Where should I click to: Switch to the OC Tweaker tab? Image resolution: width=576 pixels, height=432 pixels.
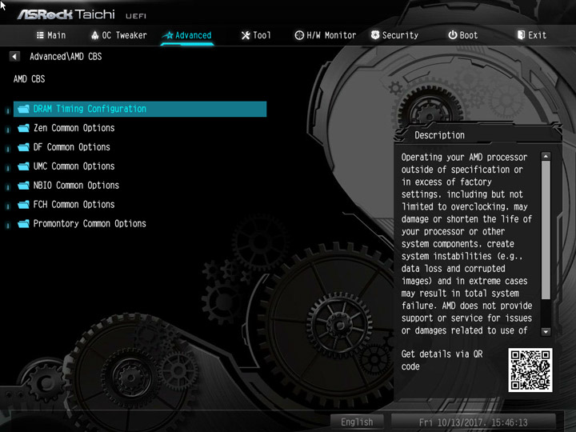click(x=118, y=35)
